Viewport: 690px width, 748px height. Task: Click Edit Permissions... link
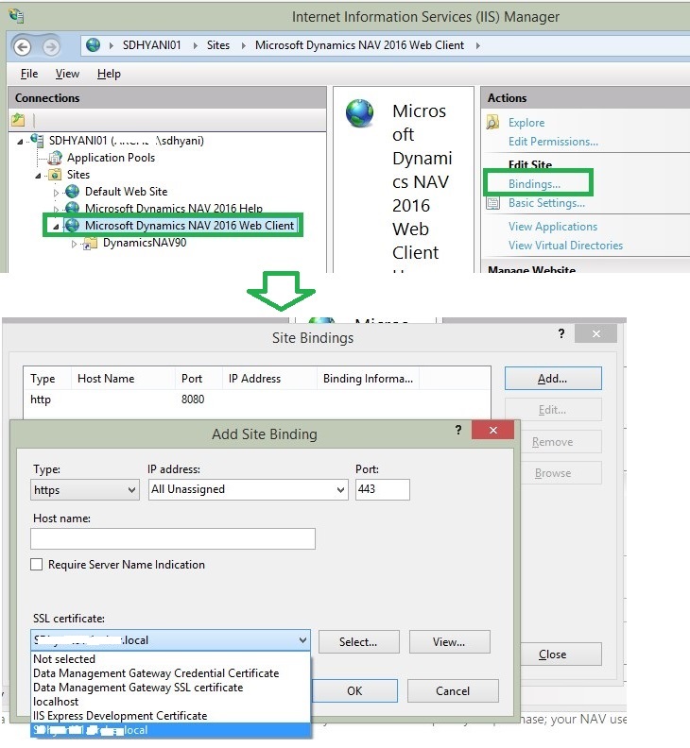(553, 142)
